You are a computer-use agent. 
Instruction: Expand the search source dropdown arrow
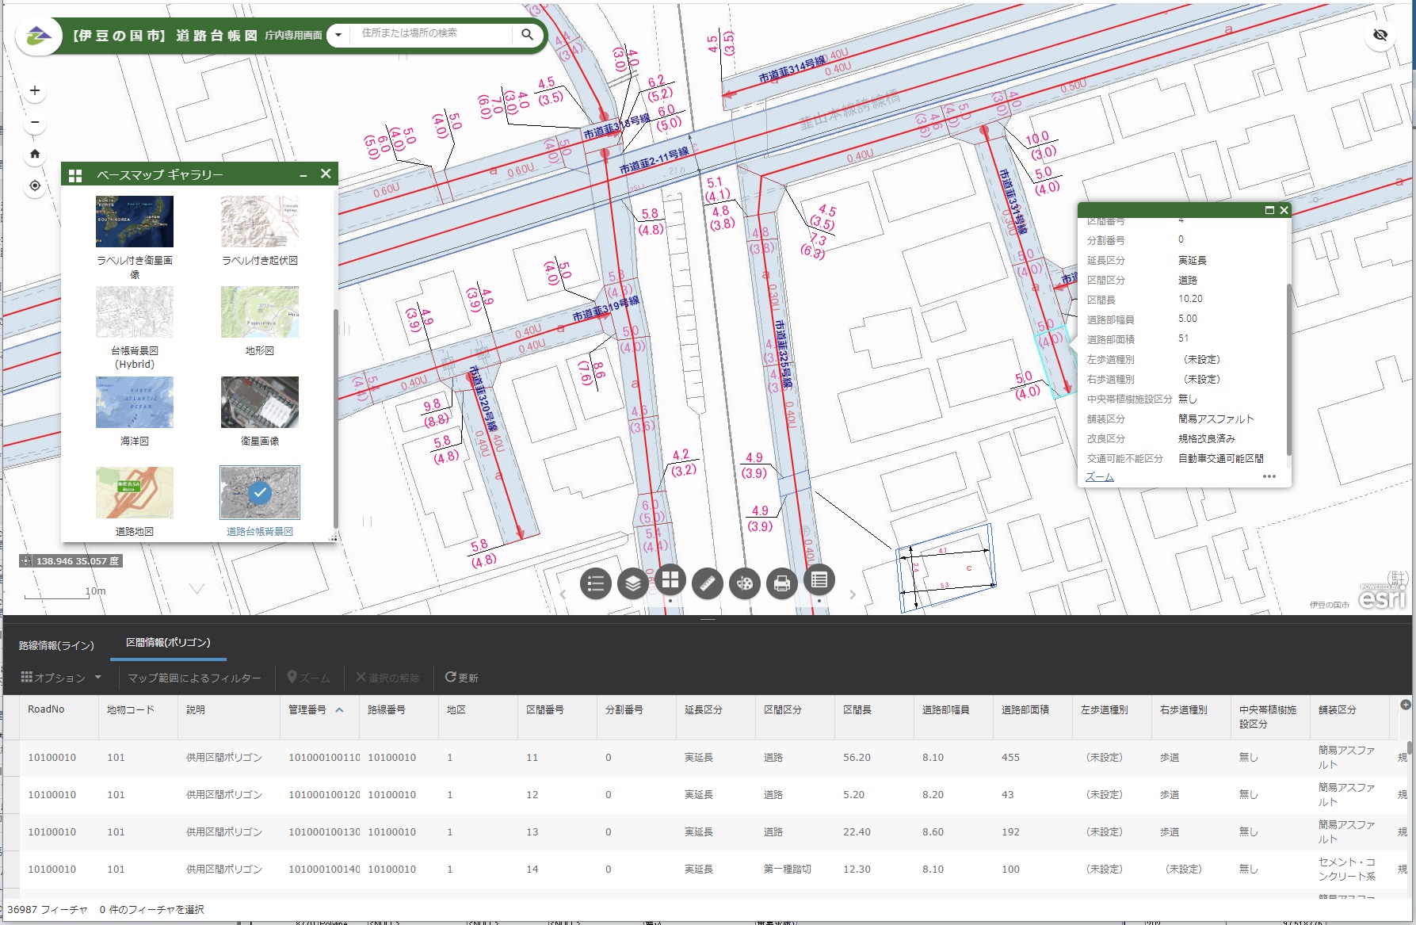point(338,34)
